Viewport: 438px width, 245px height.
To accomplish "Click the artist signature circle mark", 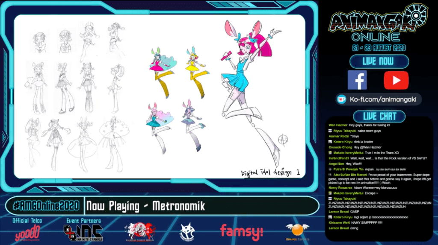I will [x=283, y=140].
